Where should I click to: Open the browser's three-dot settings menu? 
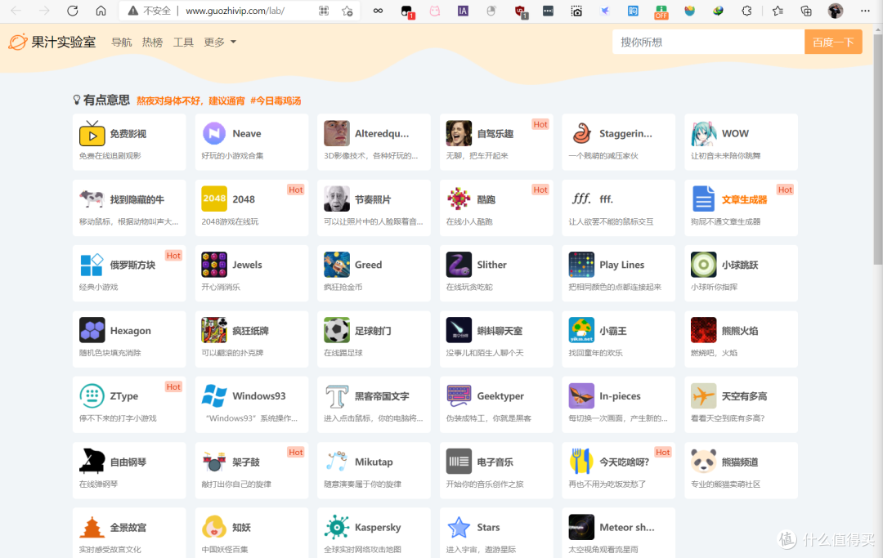(x=865, y=11)
